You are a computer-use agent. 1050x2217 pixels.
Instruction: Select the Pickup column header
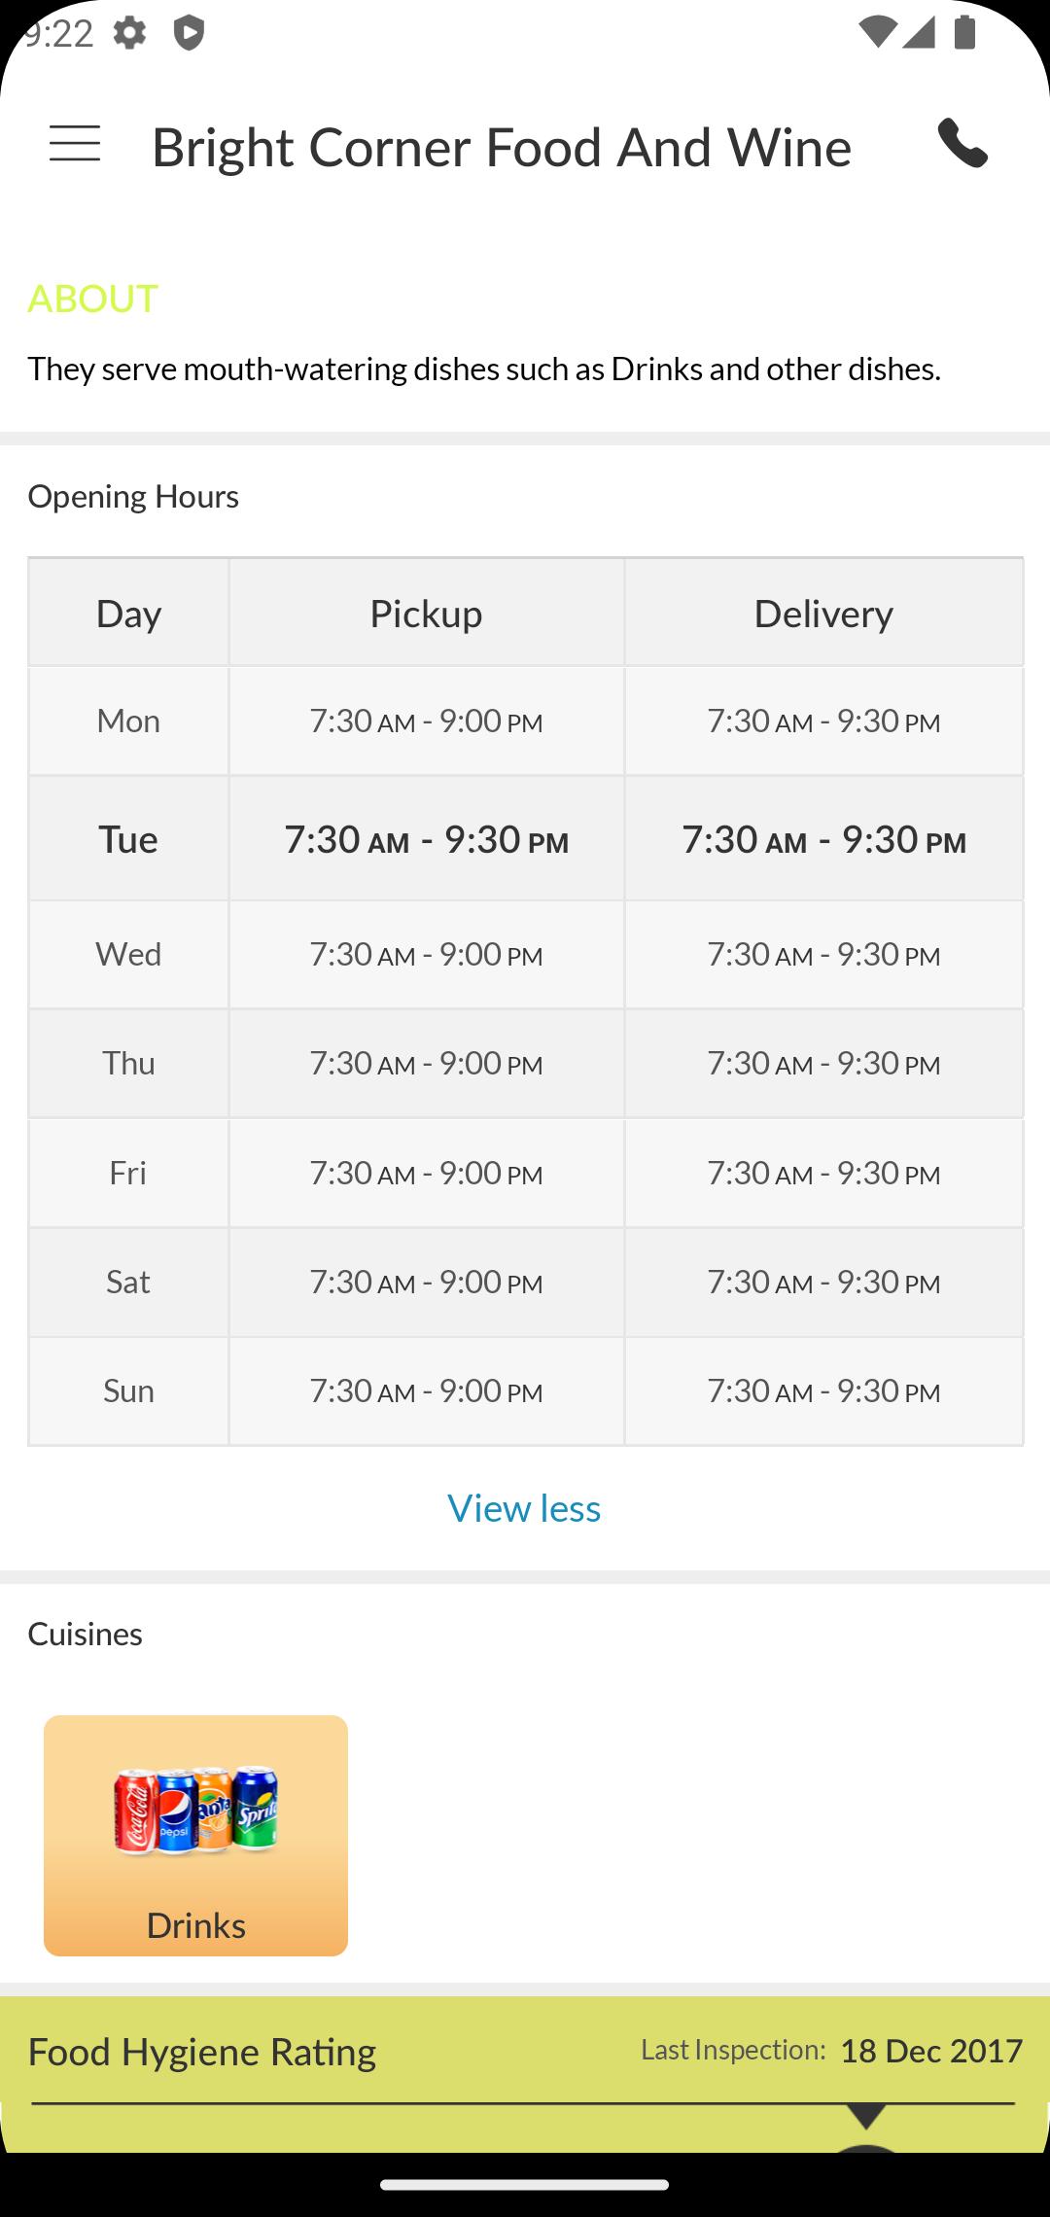coord(426,613)
